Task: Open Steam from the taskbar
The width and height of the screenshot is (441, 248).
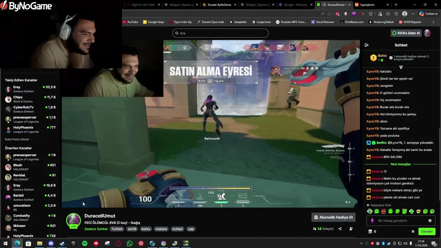Action: coord(62,244)
